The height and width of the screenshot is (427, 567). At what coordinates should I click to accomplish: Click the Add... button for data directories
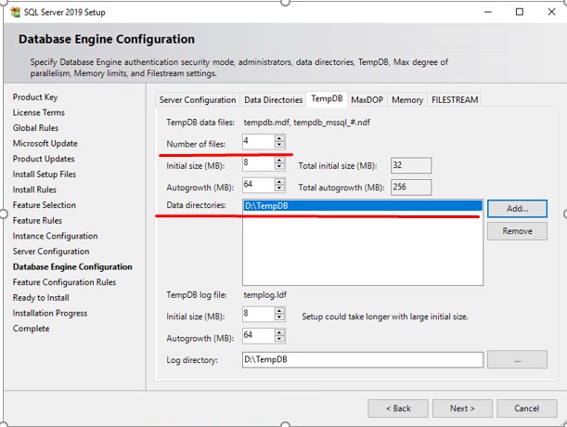[517, 209]
